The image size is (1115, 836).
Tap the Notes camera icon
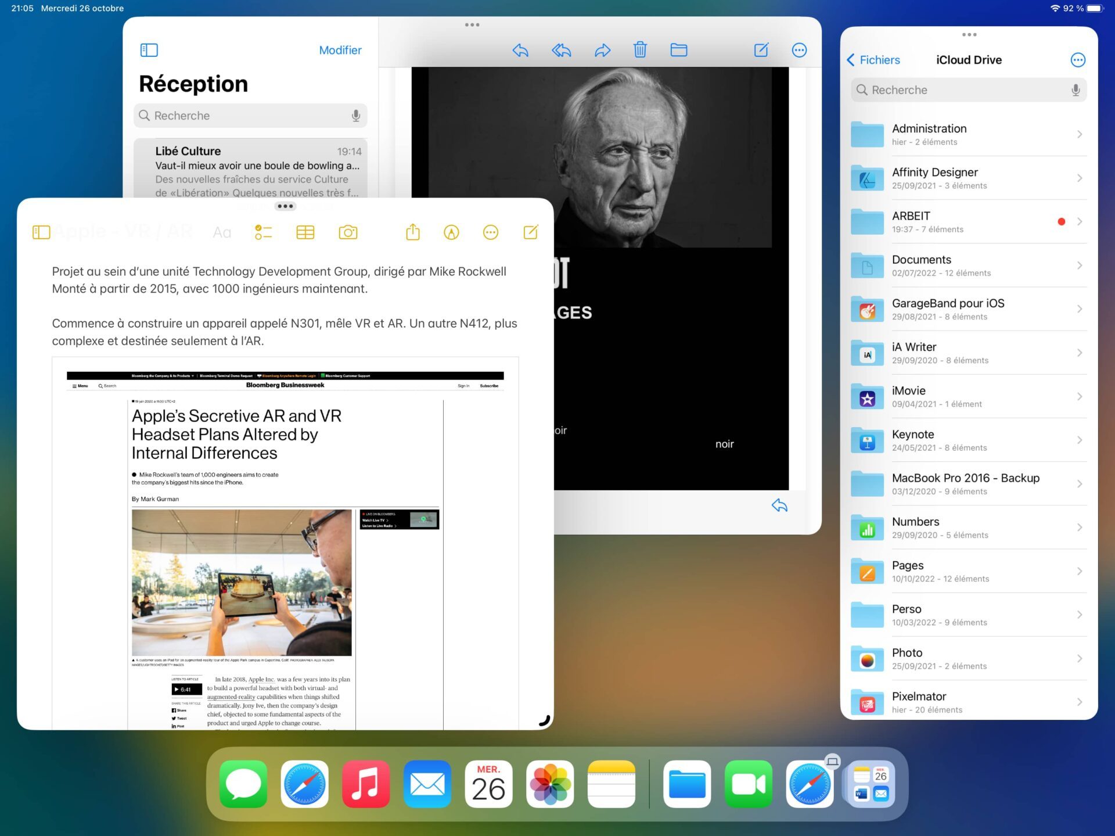coord(348,233)
